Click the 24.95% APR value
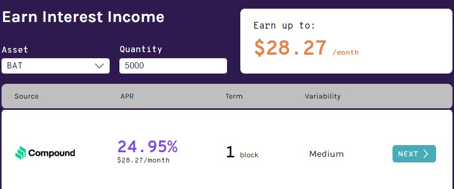This screenshot has width=454, height=189. click(x=148, y=147)
